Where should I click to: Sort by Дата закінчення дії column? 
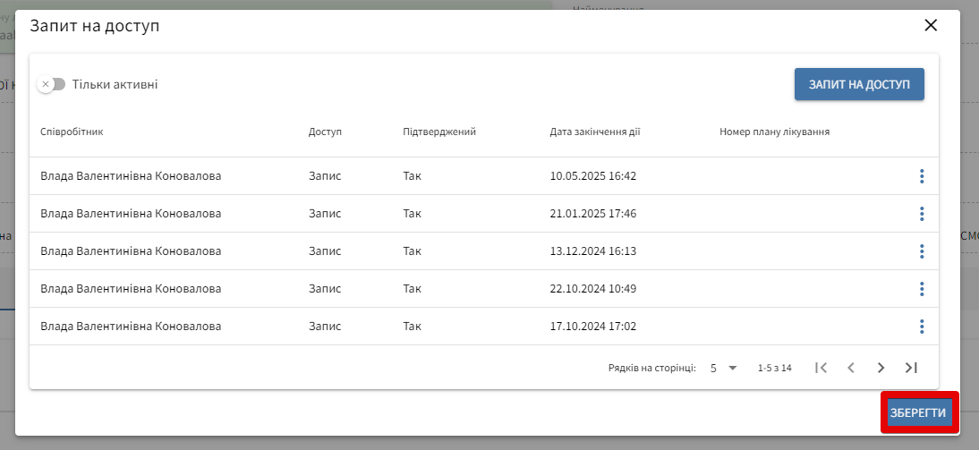pos(594,132)
